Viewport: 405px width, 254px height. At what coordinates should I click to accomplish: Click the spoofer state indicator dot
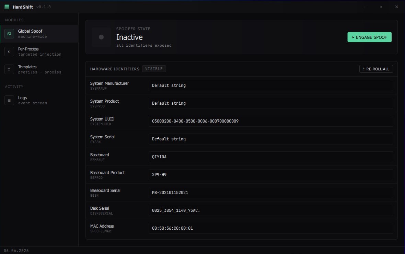tap(101, 37)
